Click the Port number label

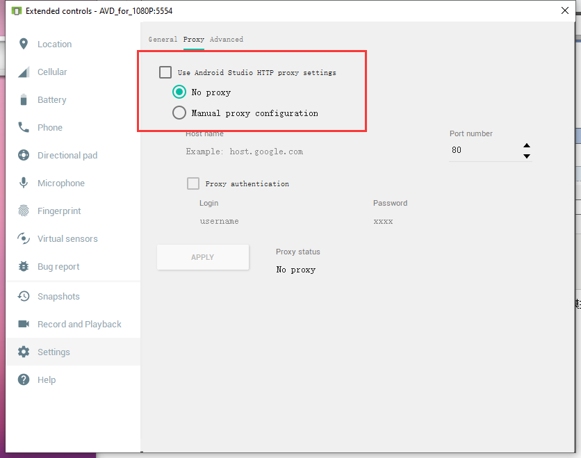pos(471,133)
